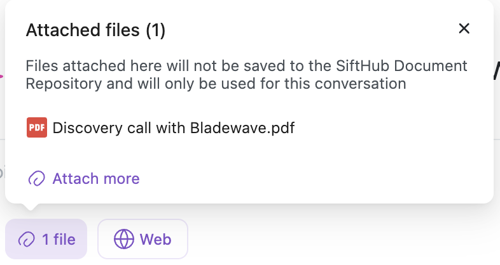Enable Web search toggle
500x265 pixels.
point(142,239)
